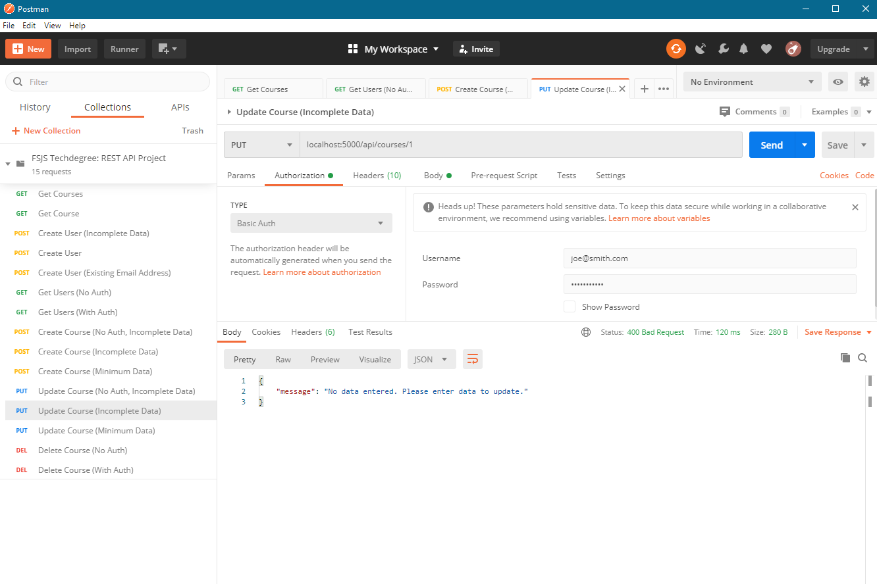The height and width of the screenshot is (584, 877).
Task: Open the notifications bell
Action: click(744, 49)
